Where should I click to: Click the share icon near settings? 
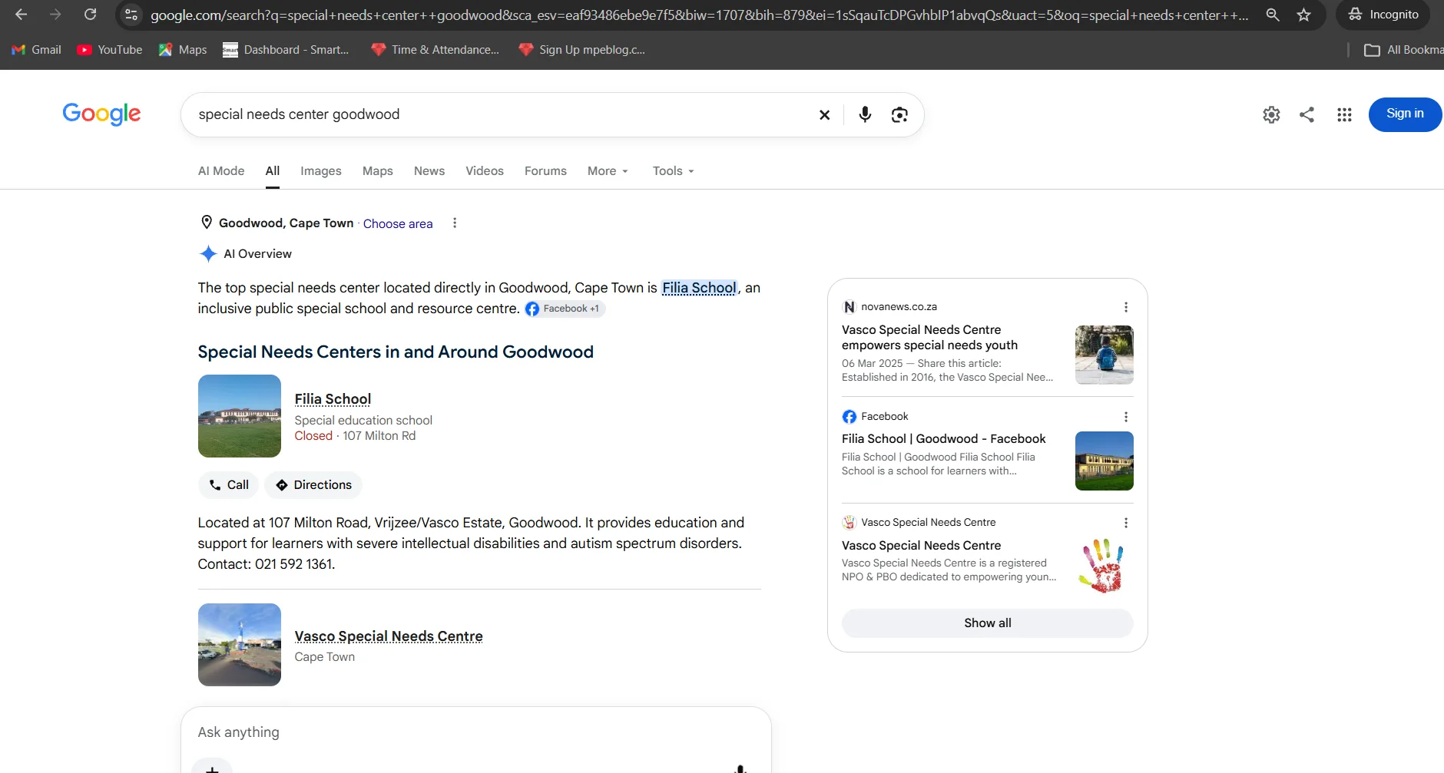click(1307, 114)
